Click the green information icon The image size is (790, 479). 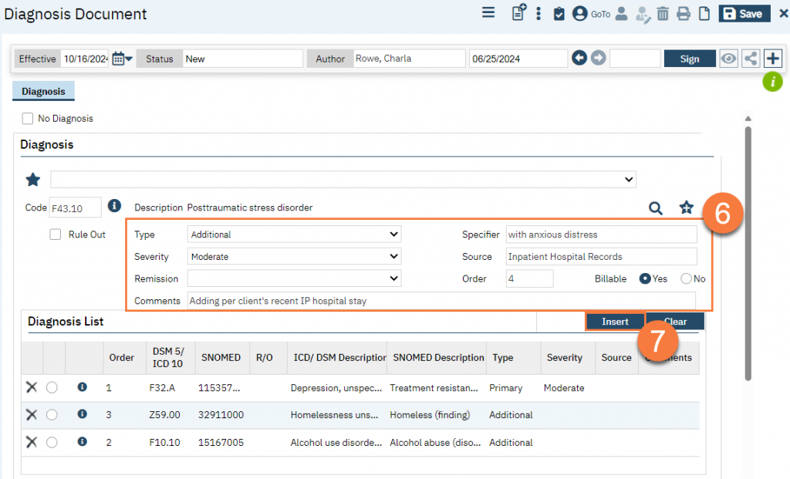pos(772,81)
